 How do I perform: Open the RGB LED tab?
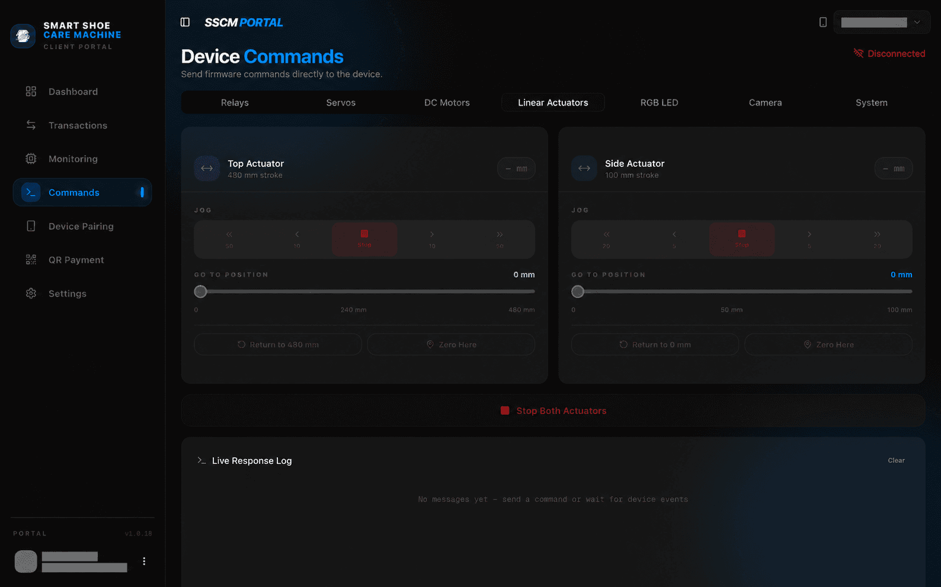coord(659,102)
